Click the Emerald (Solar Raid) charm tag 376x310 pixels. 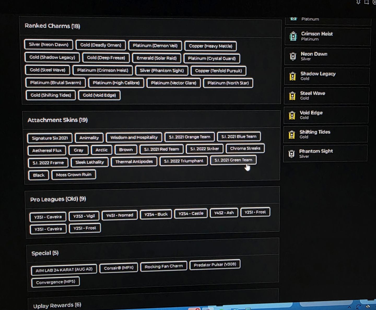(157, 58)
